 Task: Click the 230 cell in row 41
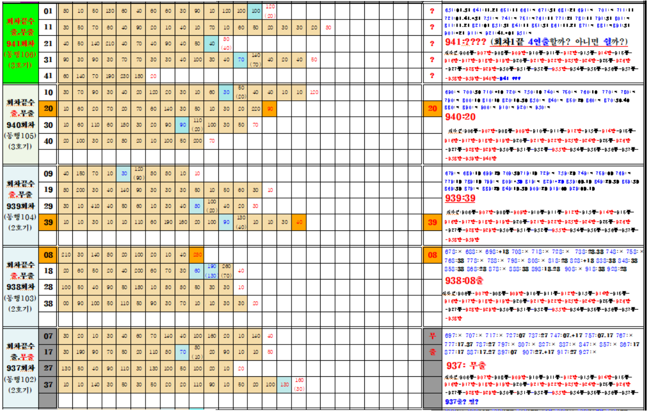[124, 76]
